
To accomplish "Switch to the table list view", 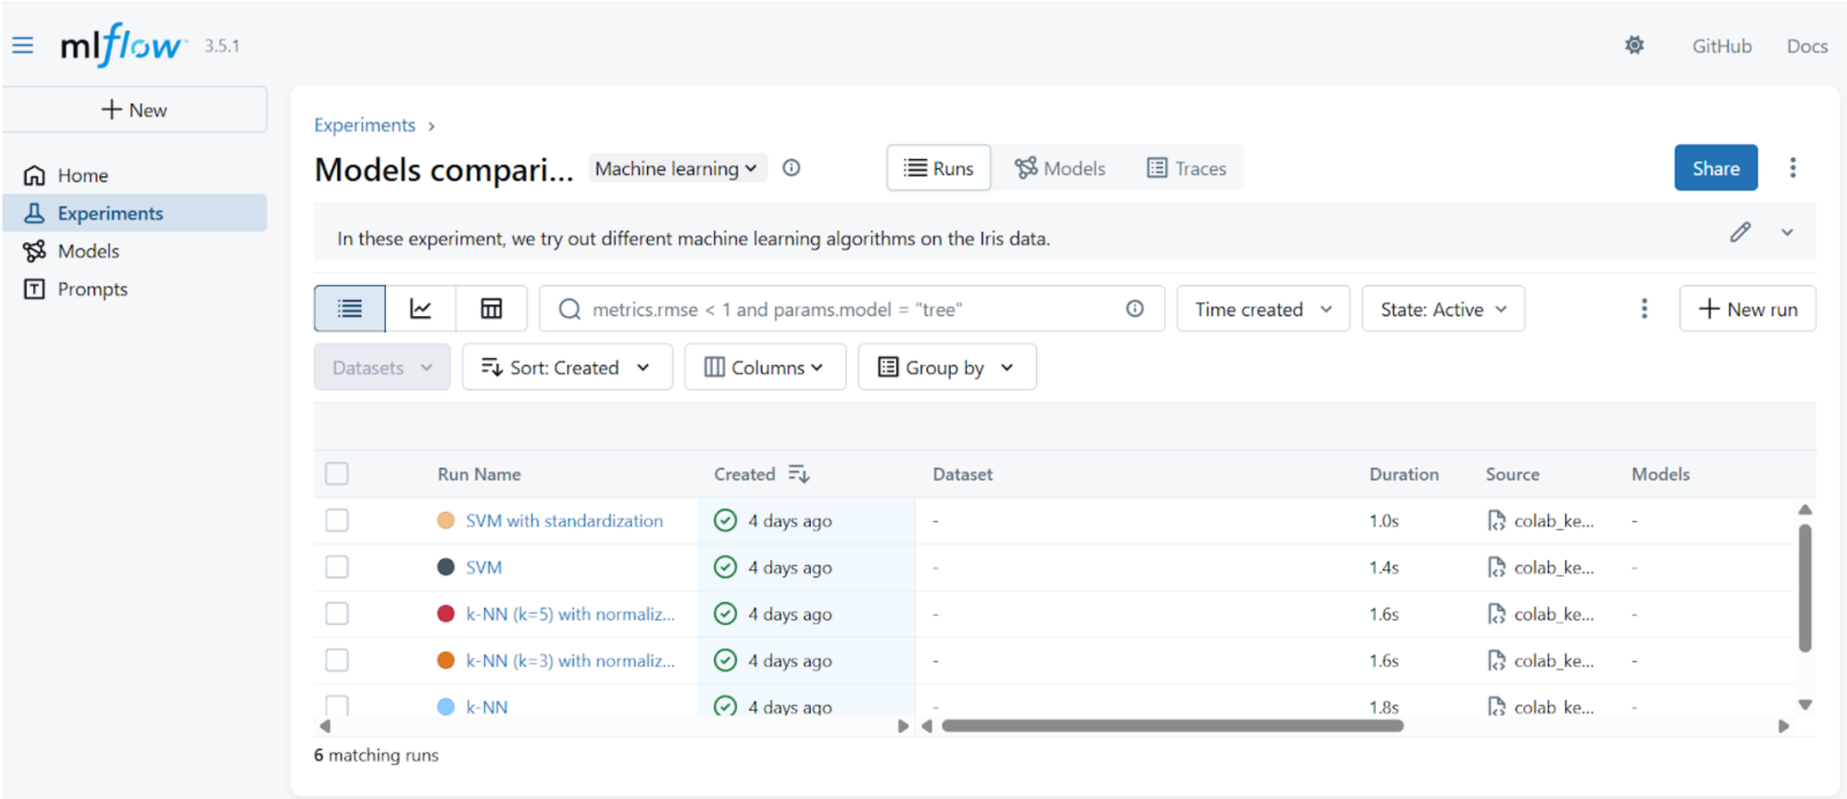I will [x=350, y=309].
